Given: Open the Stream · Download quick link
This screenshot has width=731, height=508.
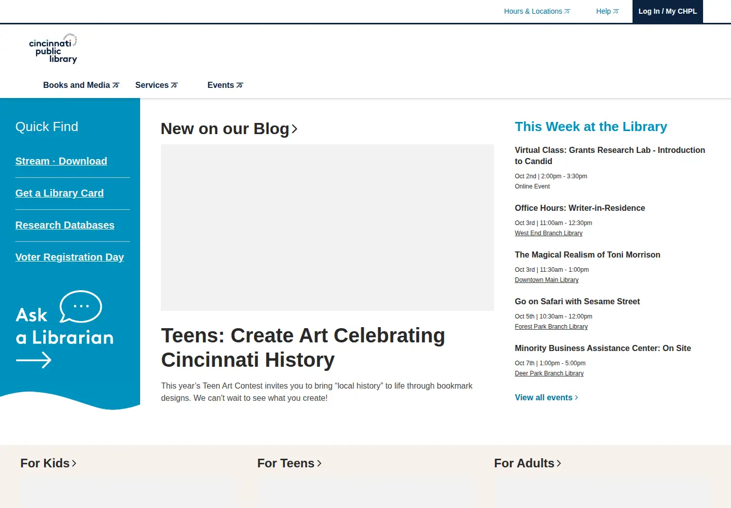Looking at the screenshot, I should pos(61,161).
